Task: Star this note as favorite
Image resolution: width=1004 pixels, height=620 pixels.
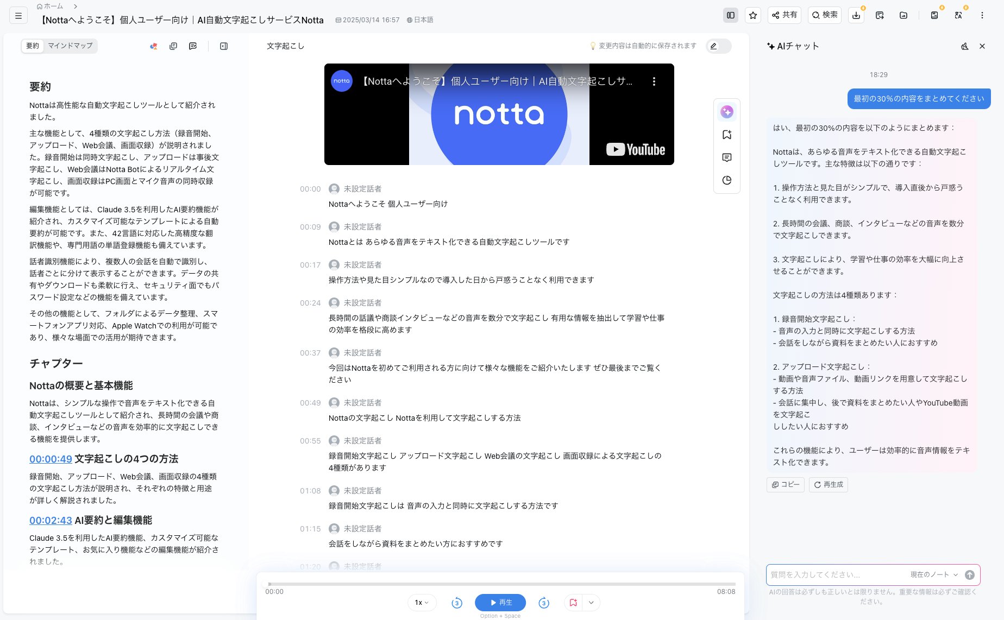Action: [753, 15]
